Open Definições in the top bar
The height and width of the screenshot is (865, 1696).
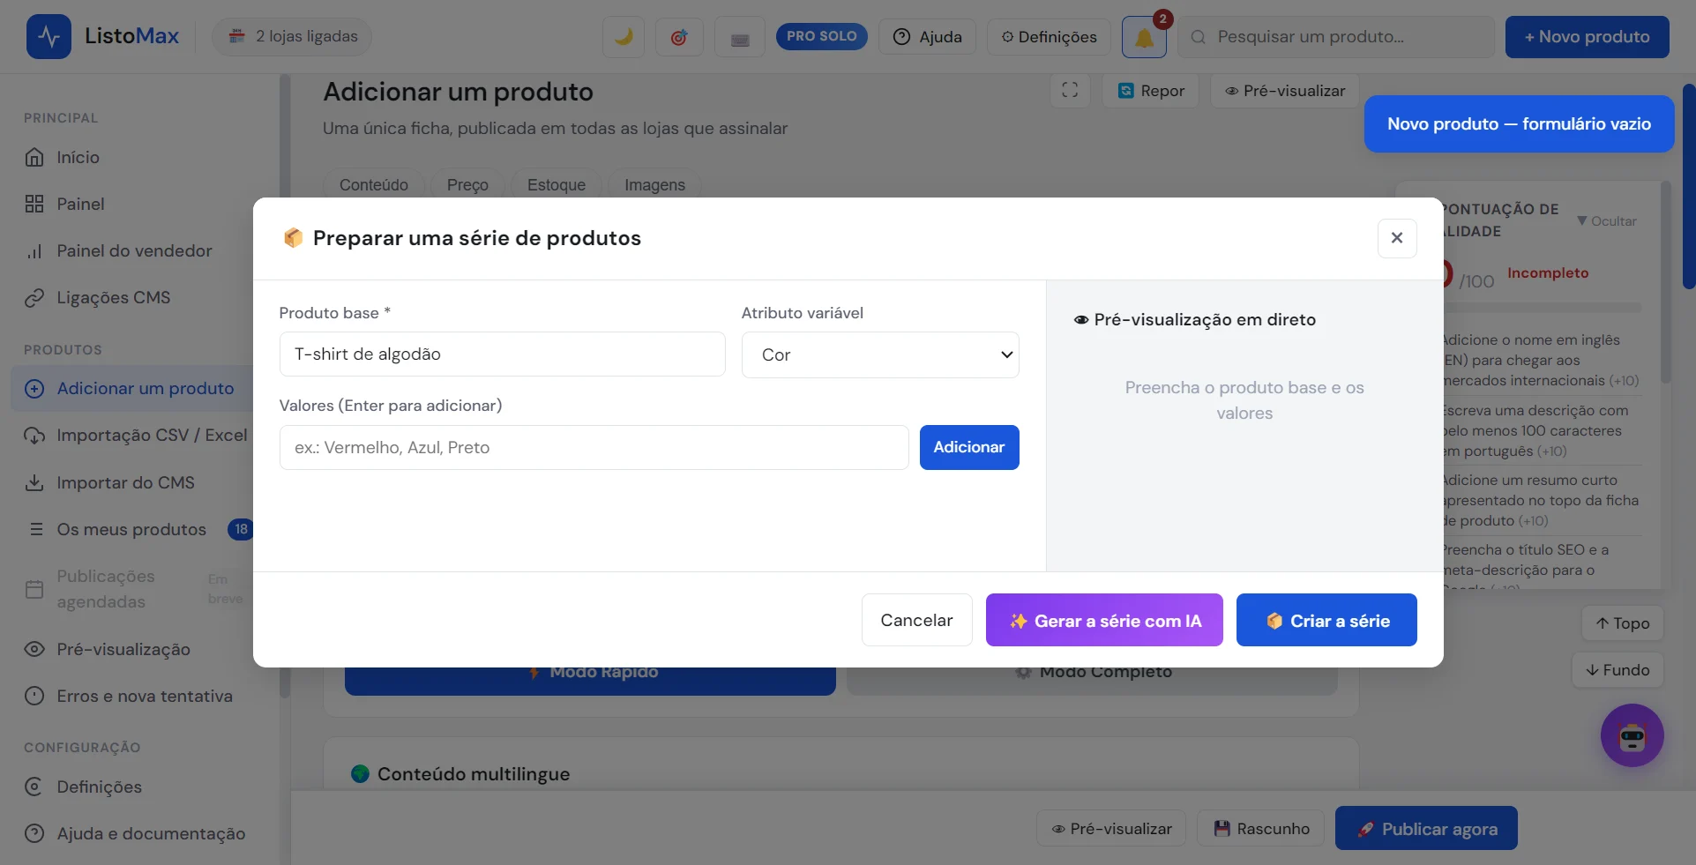(x=1049, y=37)
